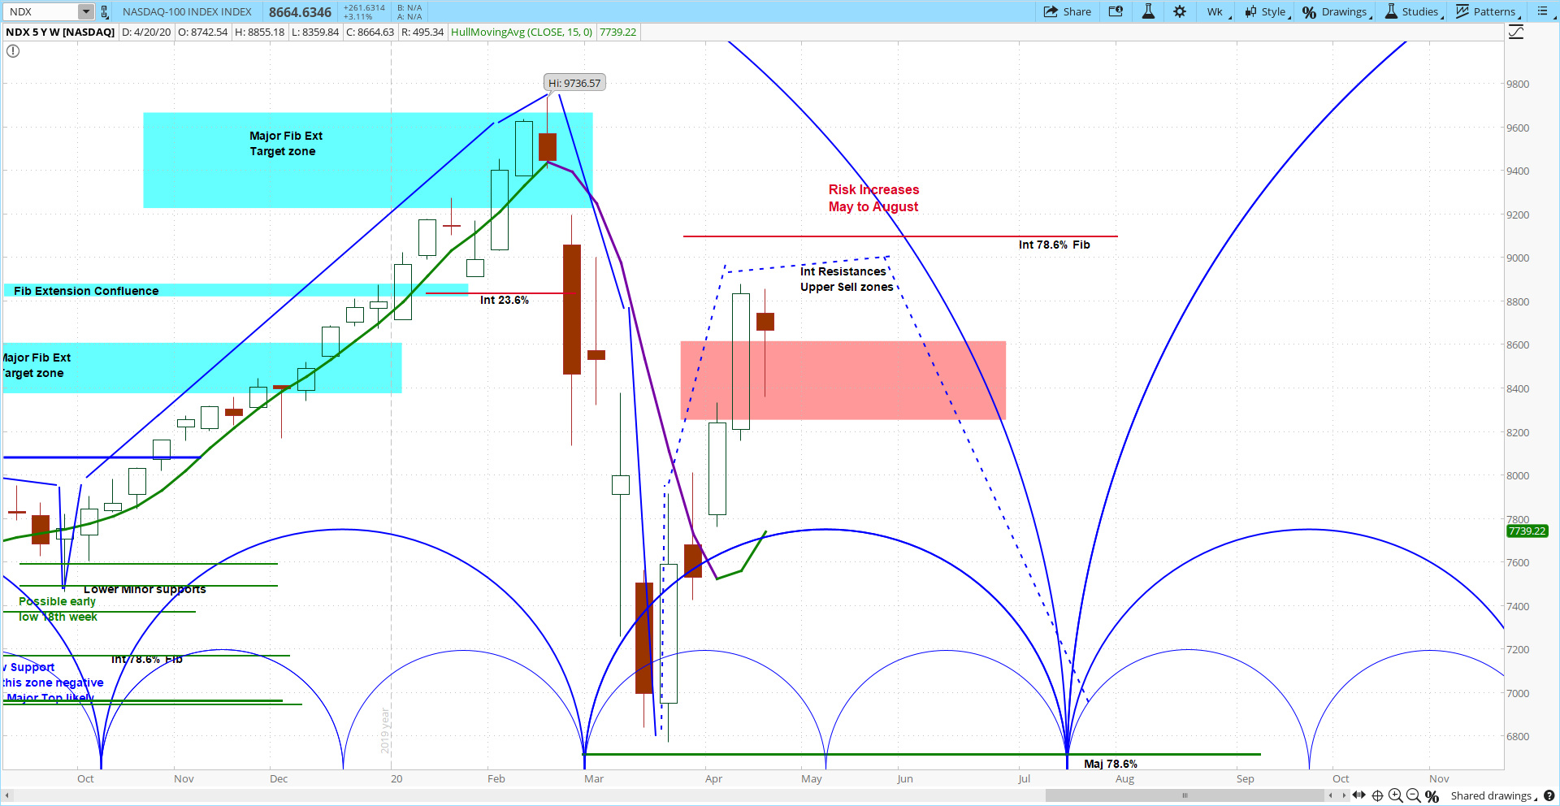Image resolution: width=1560 pixels, height=806 pixels.
Task: Click the Share button
Action: pyautogui.click(x=1067, y=11)
